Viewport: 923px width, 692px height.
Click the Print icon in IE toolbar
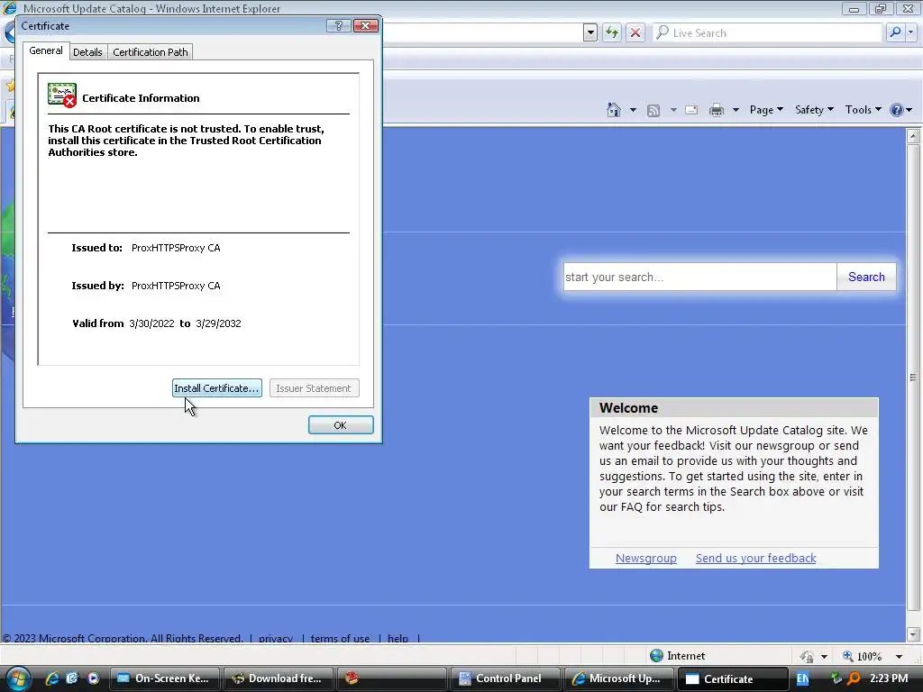717,110
